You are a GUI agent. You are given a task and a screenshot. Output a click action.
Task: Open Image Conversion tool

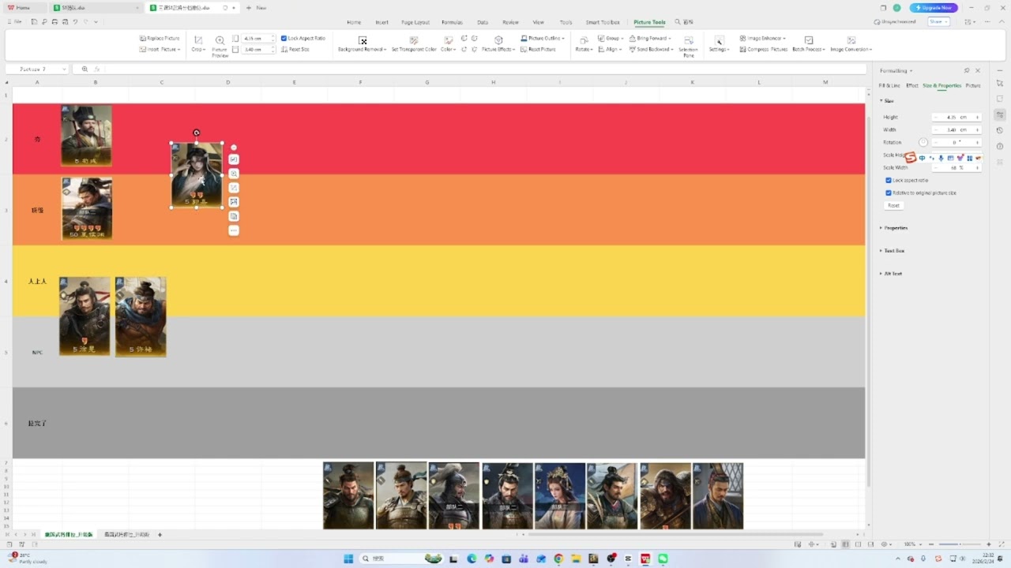(x=851, y=43)
